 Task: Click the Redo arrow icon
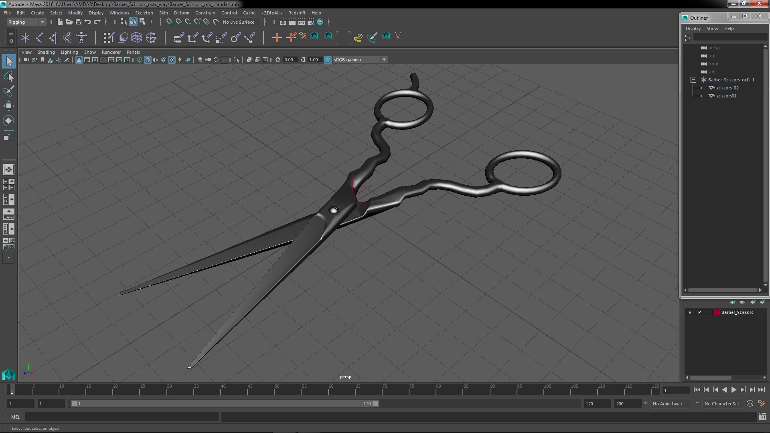tap(97, 22)
